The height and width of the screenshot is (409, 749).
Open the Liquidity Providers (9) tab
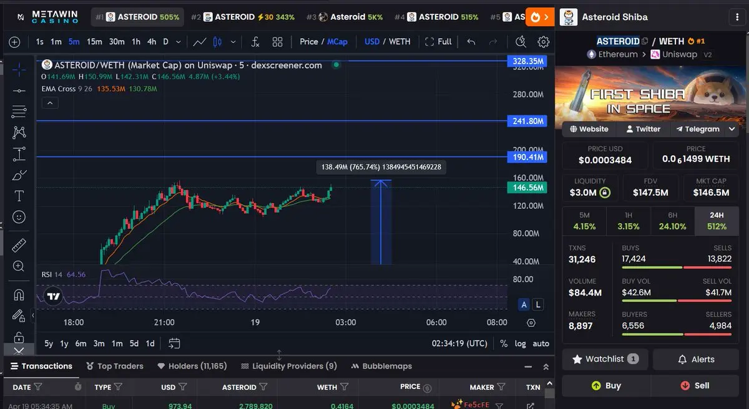pyautogui.click(x=289, y=366)
